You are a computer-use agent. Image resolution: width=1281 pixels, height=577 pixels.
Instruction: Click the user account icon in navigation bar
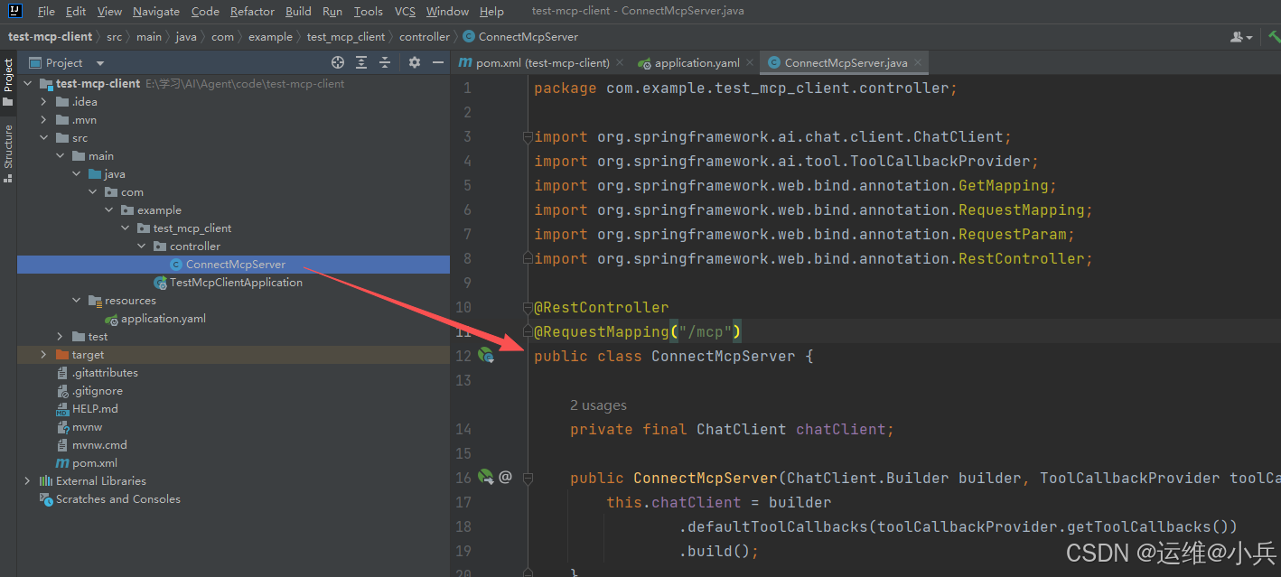1241,37
